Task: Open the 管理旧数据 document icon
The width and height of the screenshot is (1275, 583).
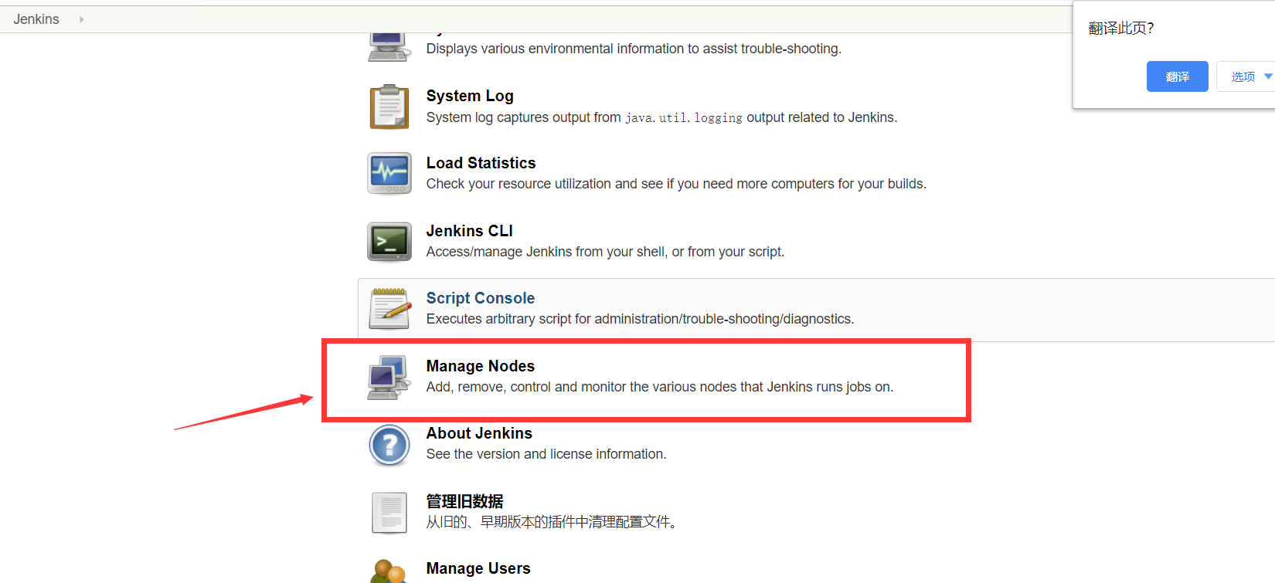Action: (x=389, y=513)
